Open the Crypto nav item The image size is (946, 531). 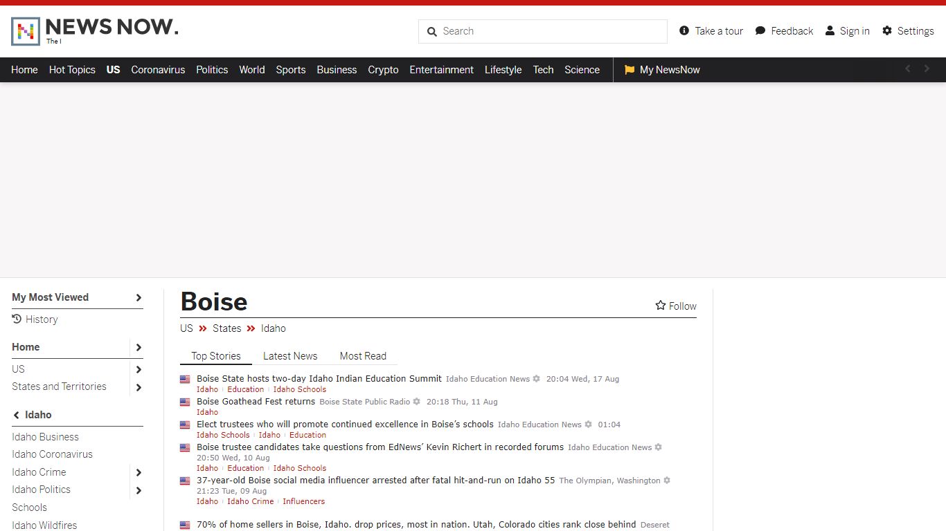pos(383,70)
